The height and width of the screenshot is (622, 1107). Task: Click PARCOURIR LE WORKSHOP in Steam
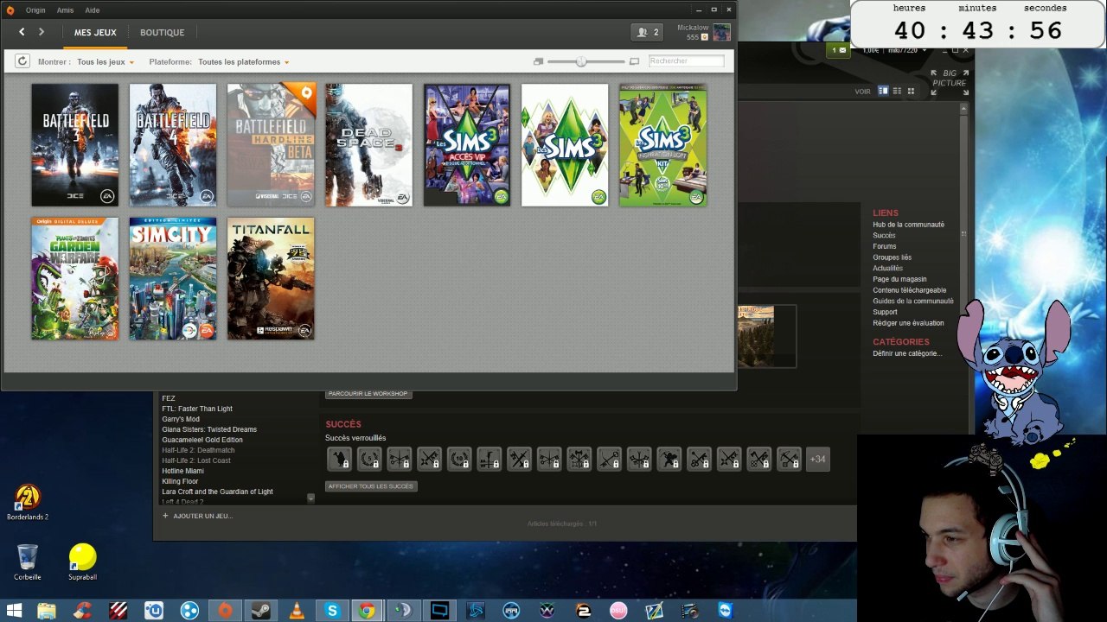(x=368, y=394)
